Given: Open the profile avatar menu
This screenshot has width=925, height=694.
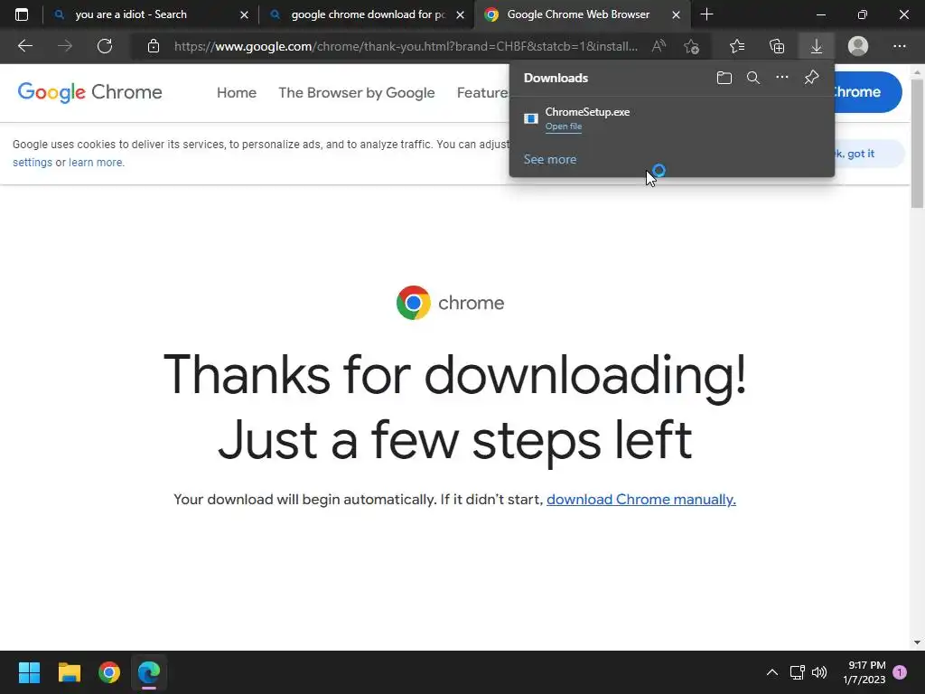Looking at the screenshot, I should (x=858, y=46).
